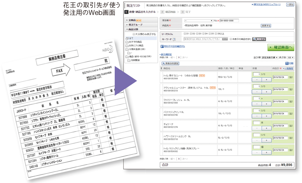Click the minus button for バスマジックリン10L
The height and width of the screenshot is (183, 302).
(256, 116)
